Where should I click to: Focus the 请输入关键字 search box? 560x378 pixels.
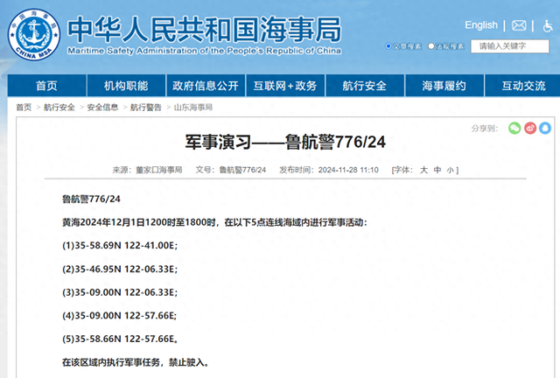tap(509, 46)
